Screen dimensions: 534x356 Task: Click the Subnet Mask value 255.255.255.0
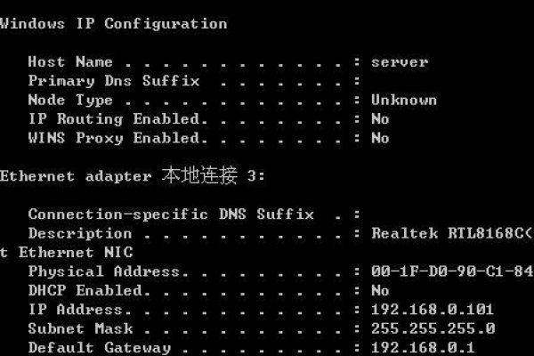coord(433,328)
